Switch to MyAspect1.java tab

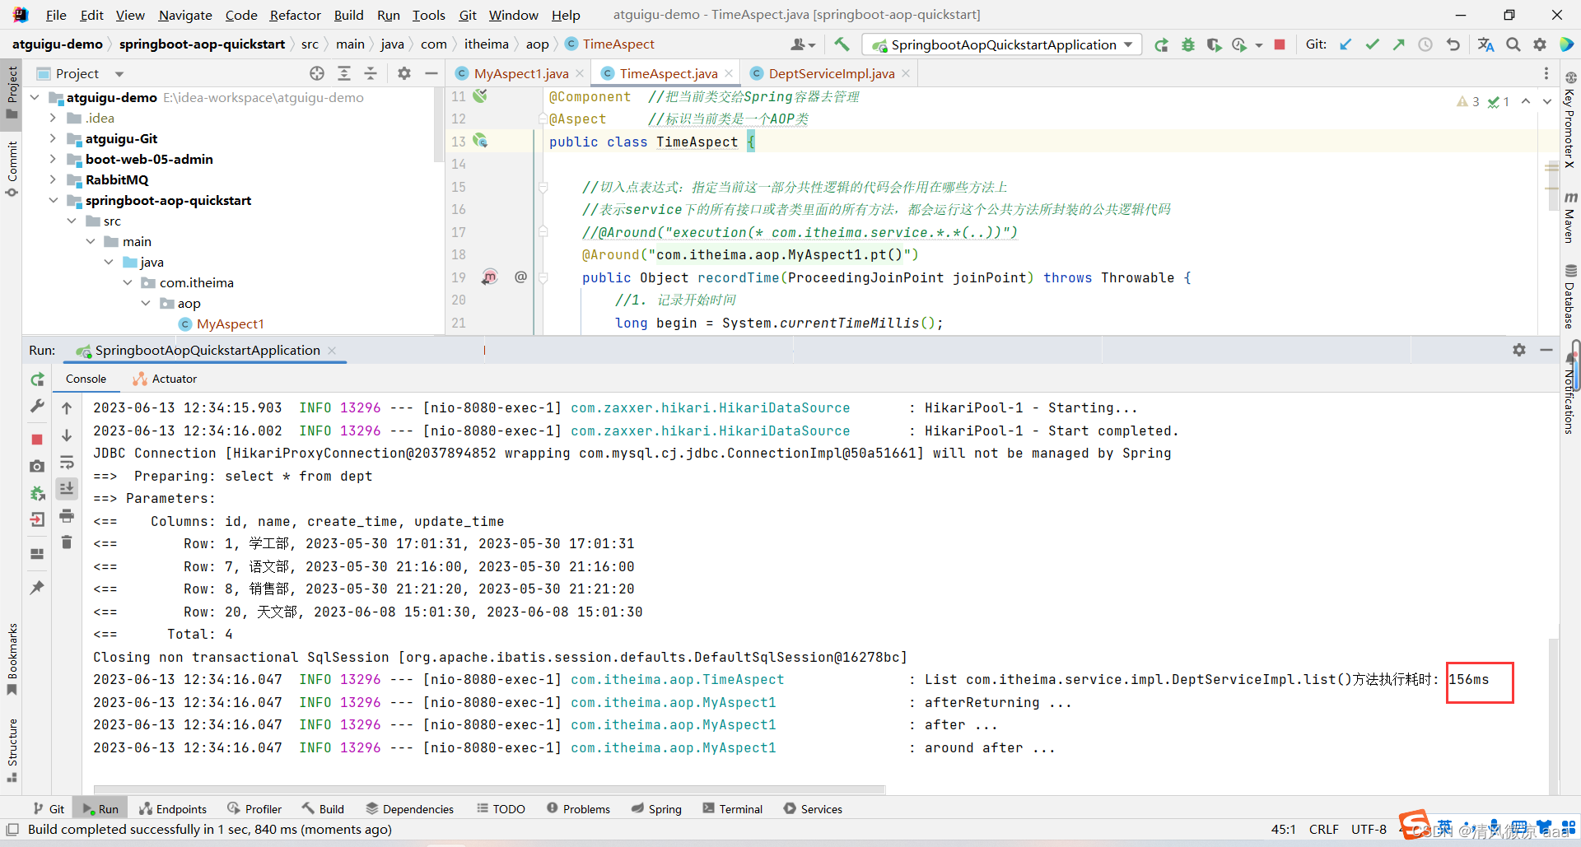point(520,73)
